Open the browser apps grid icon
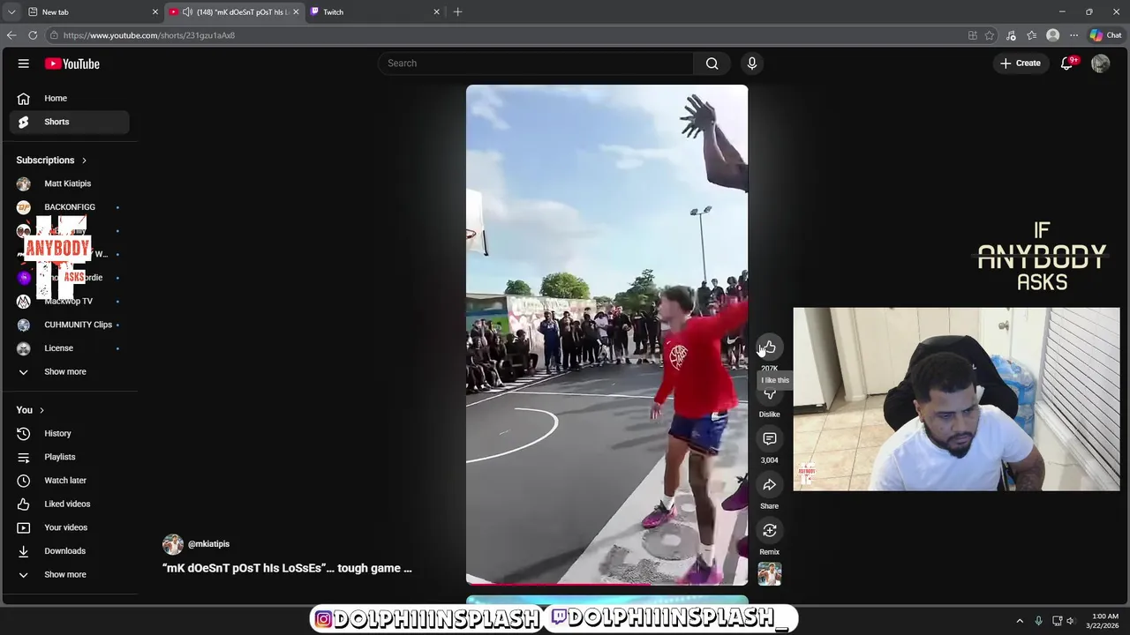Viewport: 1130px width, 635px height. click(972, 35)
